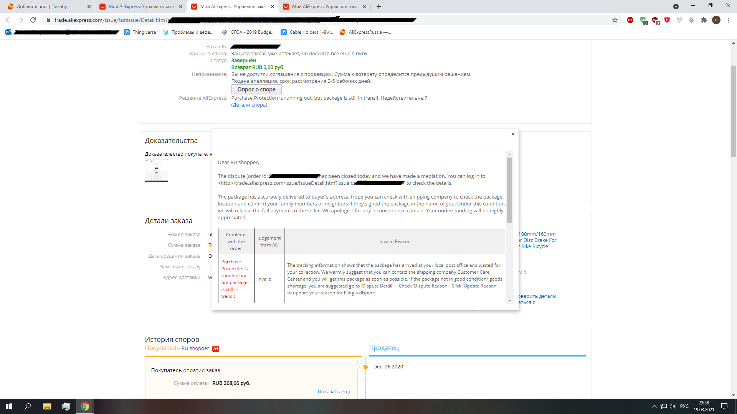Open Windows Start menu
Viewport: 737px width, 414px height.
(9, 406)
